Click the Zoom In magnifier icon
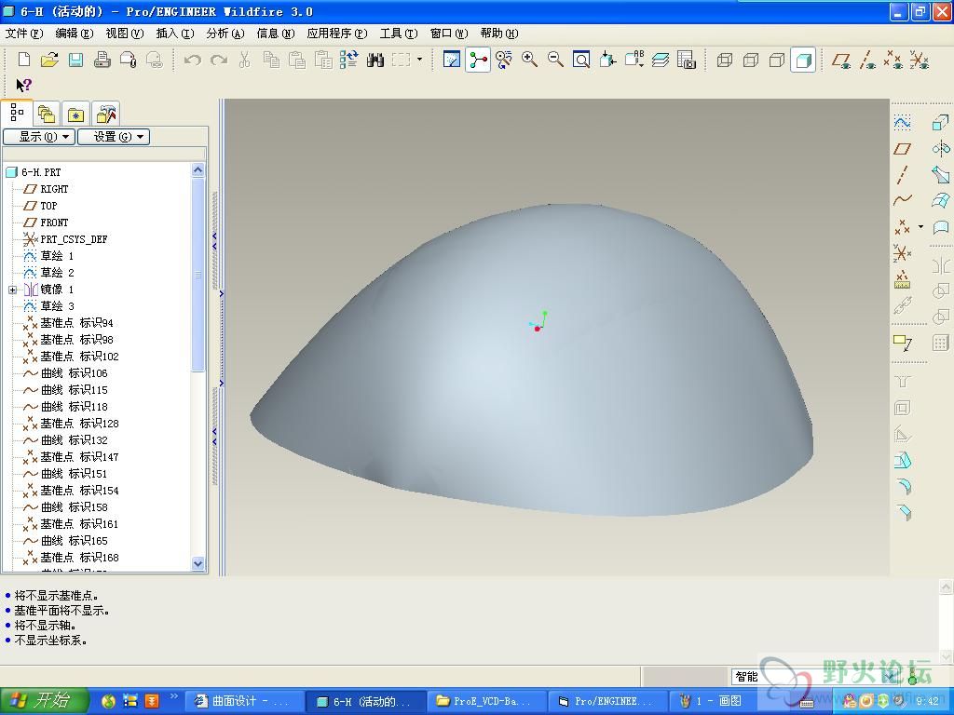Image resolution: width=954 pixels, height=715 pixels. tap(529, 60)
